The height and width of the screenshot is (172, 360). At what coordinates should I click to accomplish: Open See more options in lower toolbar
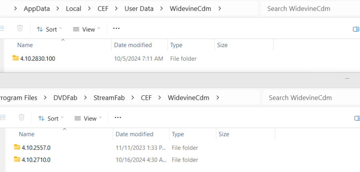(x=118, y=118)
